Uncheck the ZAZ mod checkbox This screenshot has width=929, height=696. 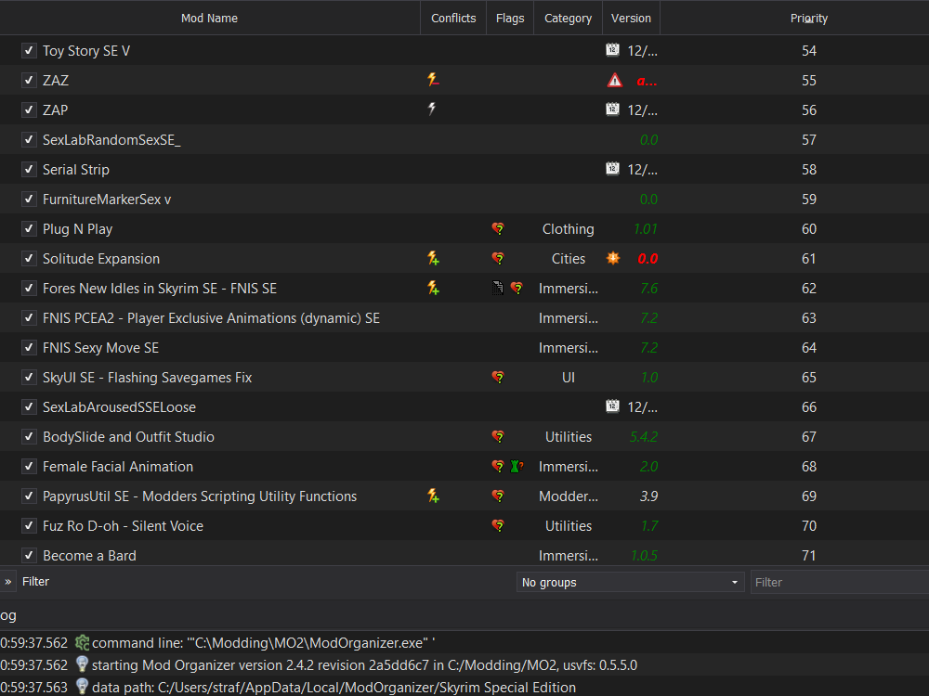(x=29, y=80)
